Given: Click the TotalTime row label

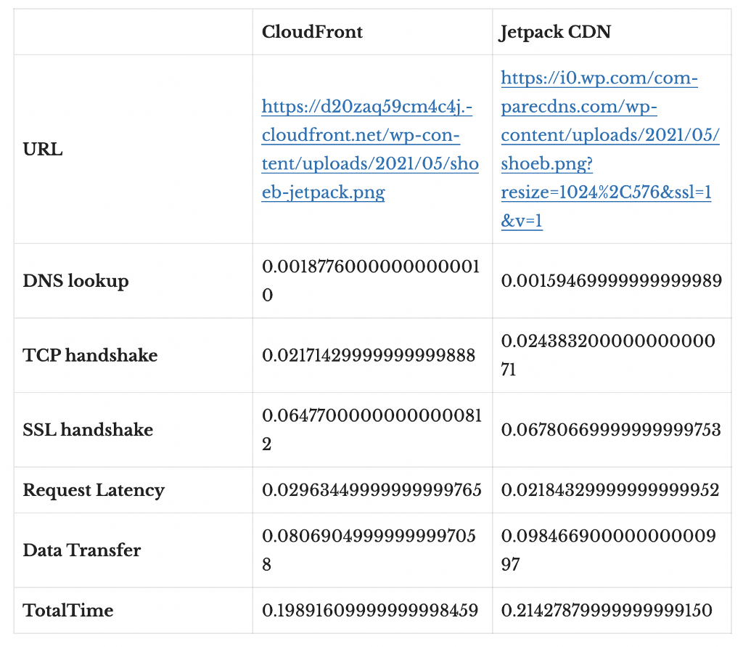Looking at the screenshot, I should tap(68, 610).
